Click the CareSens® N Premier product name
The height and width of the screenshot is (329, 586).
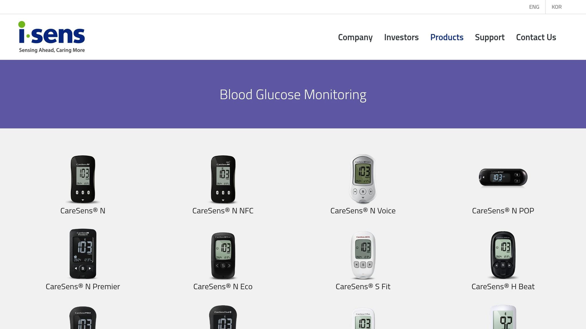point(83,286)
